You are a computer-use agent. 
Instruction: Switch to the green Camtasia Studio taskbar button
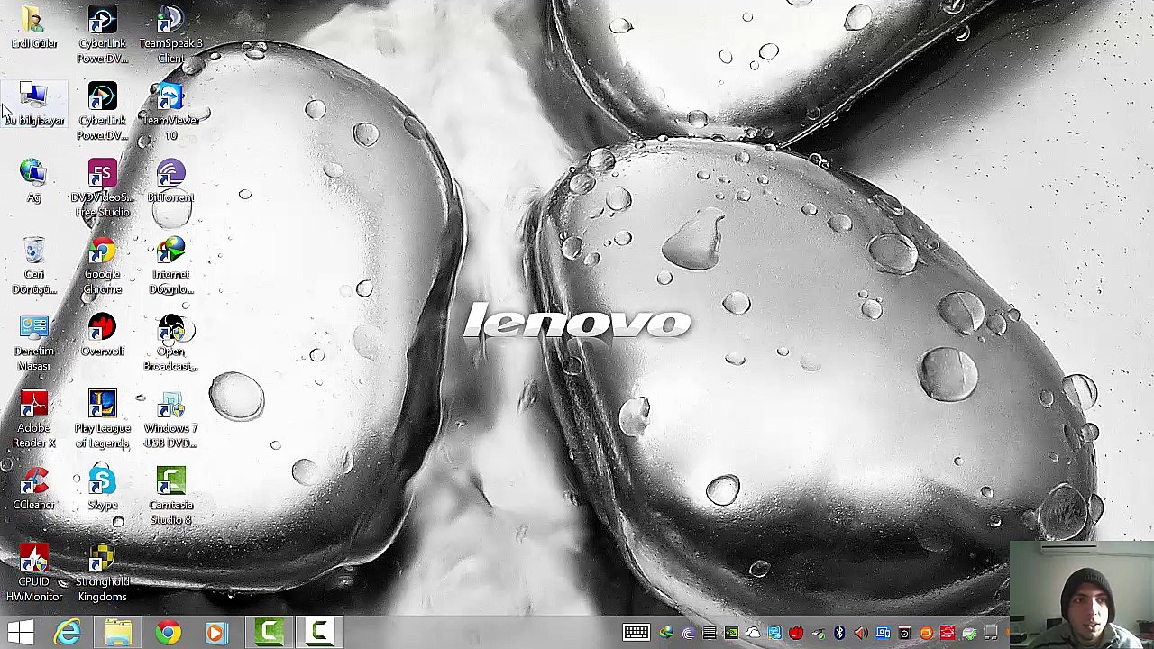(x=269, y=632)
